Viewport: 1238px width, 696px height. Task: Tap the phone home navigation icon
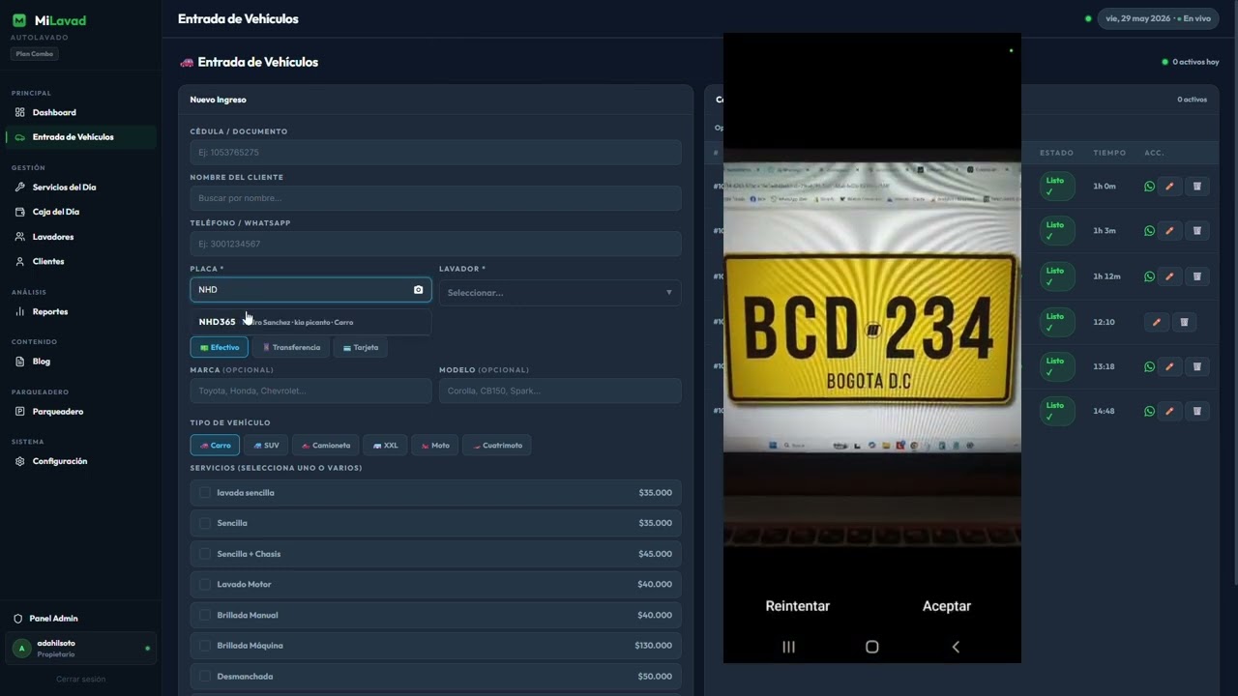[871, 647]
